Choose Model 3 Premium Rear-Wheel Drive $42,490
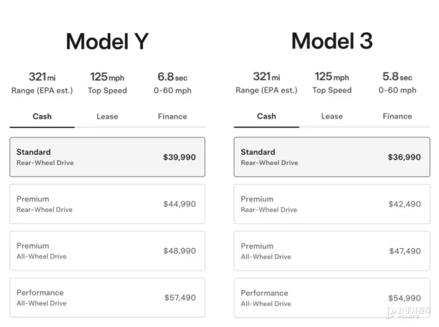This screenshot has height=327, width=439. coord(332,204)
